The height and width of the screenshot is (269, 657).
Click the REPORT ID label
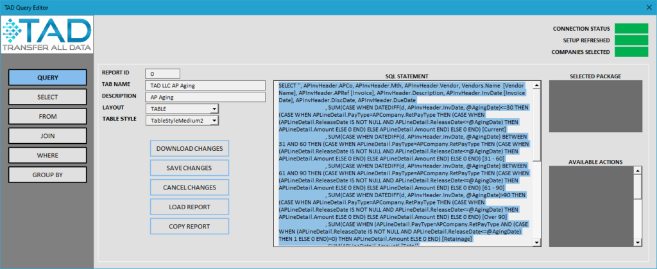pos(115,73)
